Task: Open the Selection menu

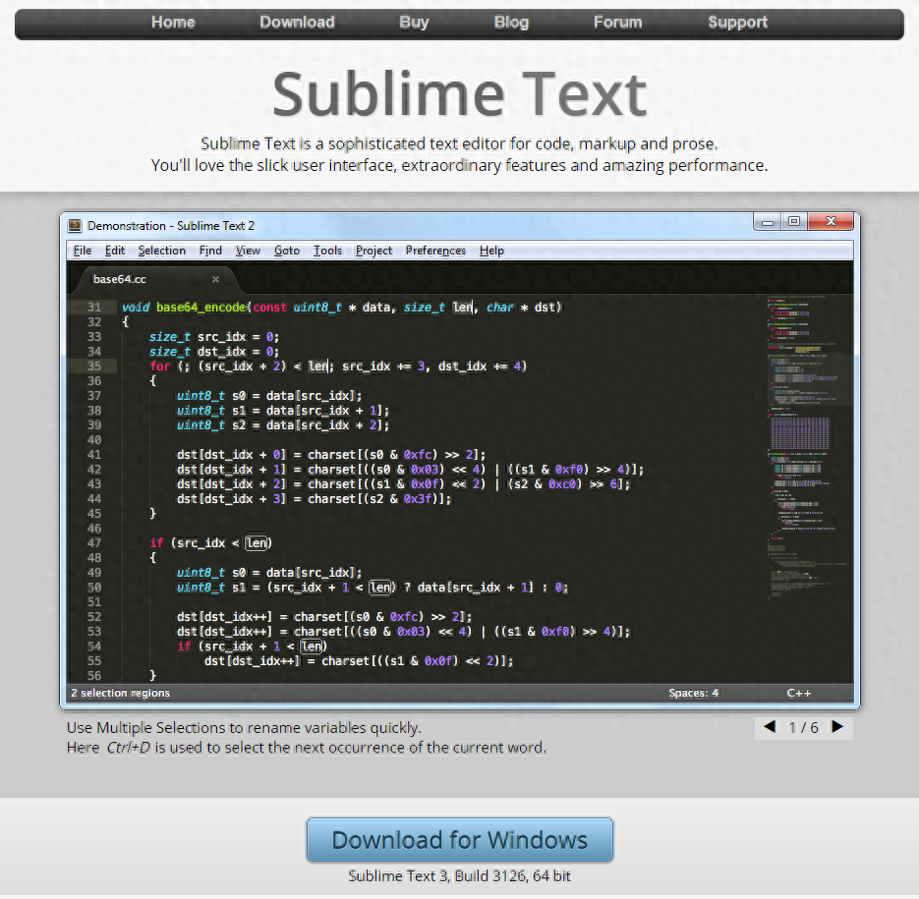Action: [162, 251]
